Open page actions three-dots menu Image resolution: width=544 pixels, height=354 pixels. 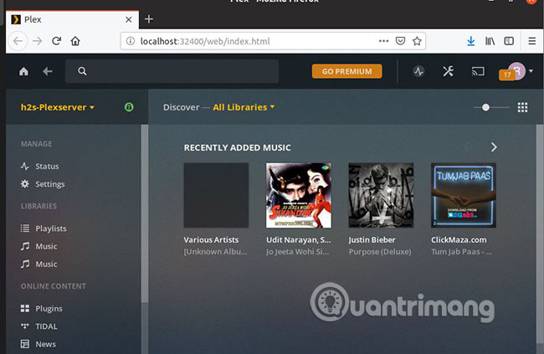click(x=383, y=41)
